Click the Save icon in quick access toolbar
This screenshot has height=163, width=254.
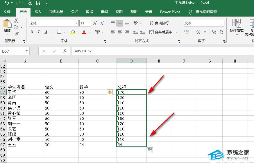point(38,3)
